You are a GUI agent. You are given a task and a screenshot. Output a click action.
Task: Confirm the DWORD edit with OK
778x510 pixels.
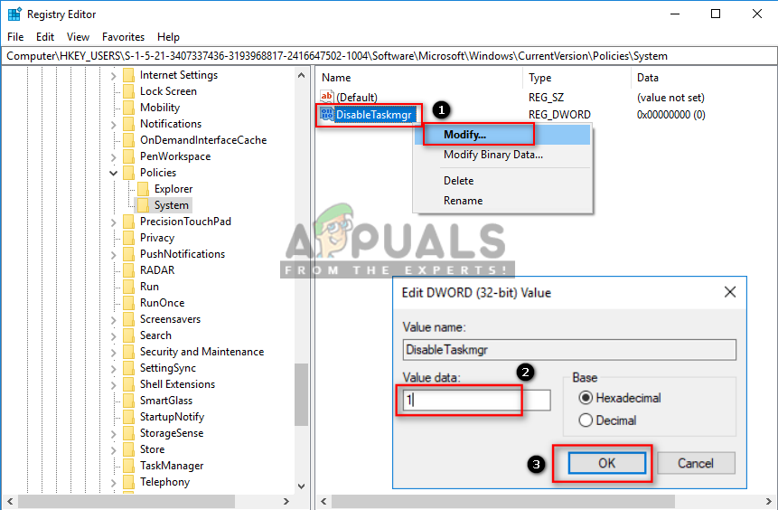click(607, 463)
